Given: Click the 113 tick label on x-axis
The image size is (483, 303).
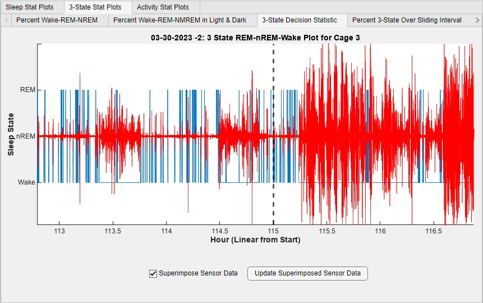Looking at the screenshot, I should point(59,231).
